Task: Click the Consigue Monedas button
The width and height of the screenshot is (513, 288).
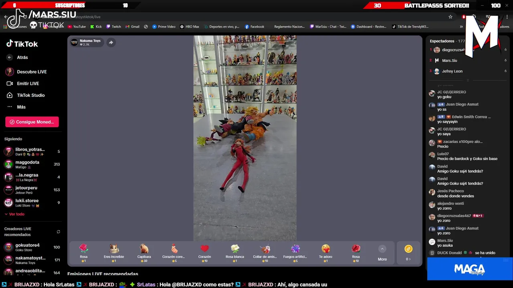Action: pyautogui.click(x=32, y=122)
